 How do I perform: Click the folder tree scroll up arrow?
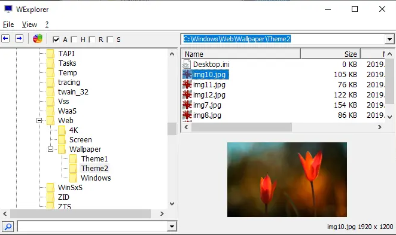(x=172, y=54)
